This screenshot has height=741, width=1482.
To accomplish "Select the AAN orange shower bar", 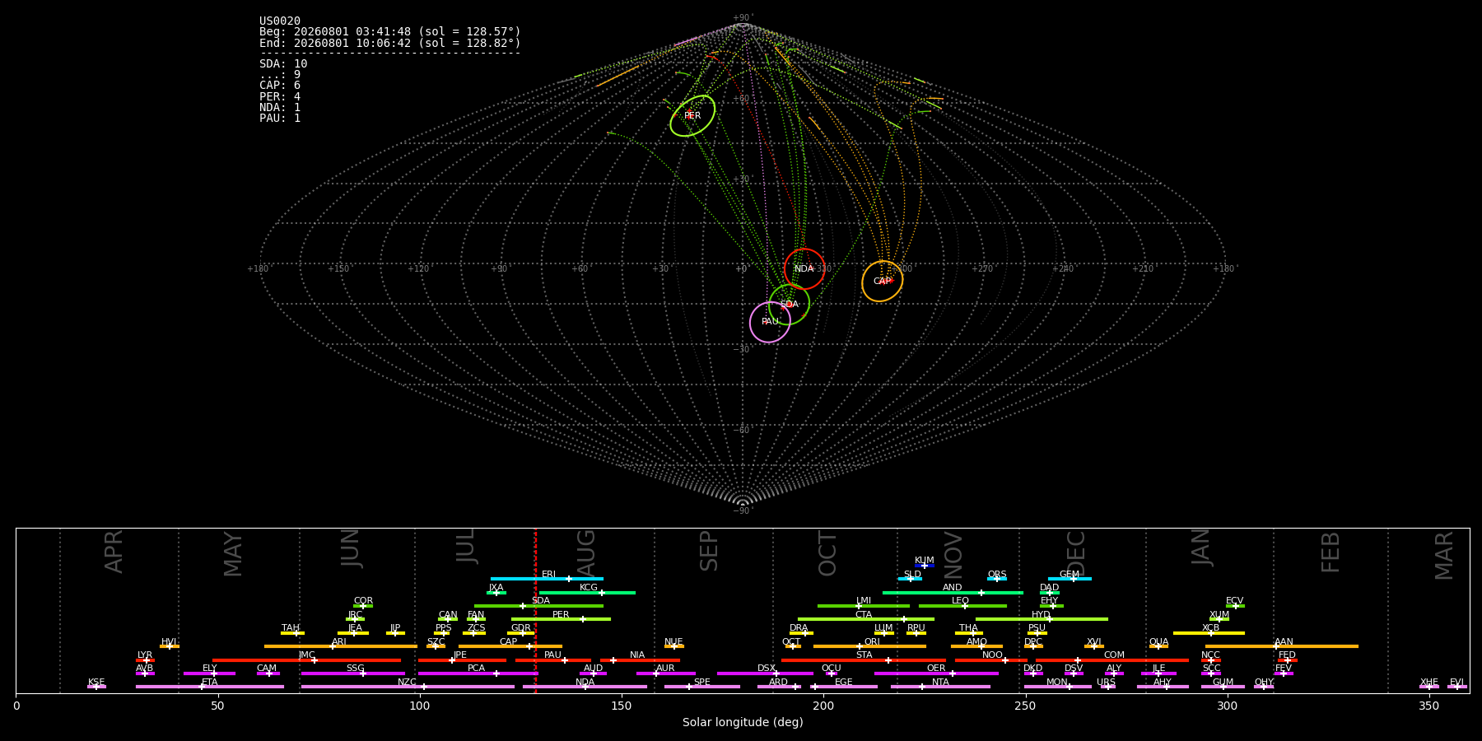I will (x=1282, y=646).
